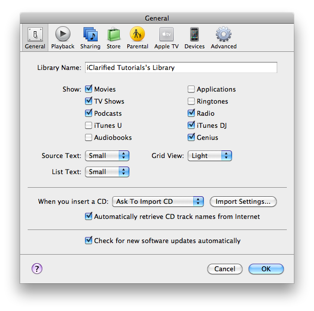Open the Devices iPhone icon
This screenshot has height=311, width=314.
coord(194,38)
